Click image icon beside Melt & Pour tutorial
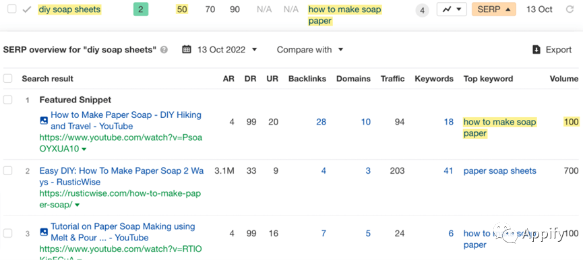 click(44, 232)
